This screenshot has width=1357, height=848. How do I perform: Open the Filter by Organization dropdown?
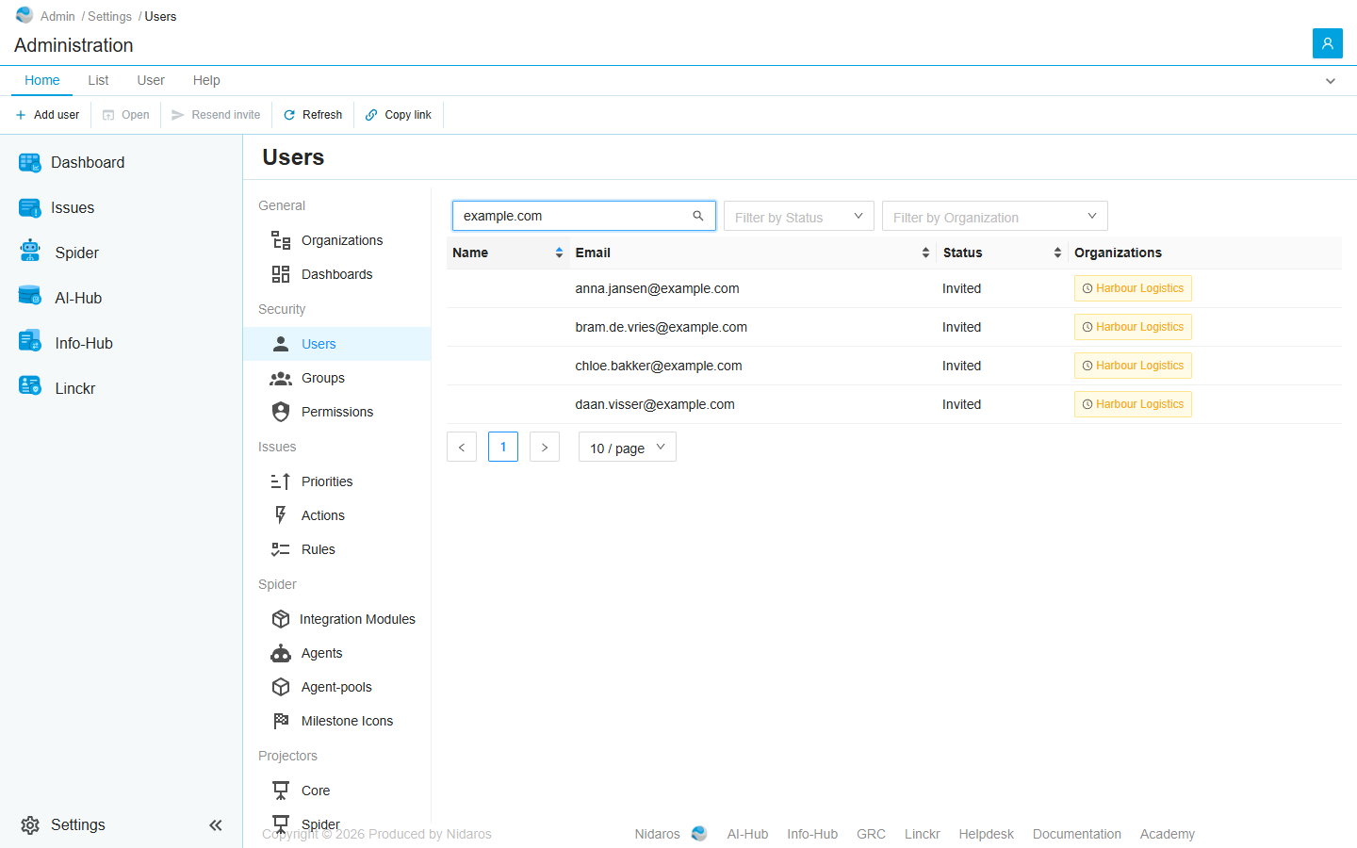[x=995, y=216]
